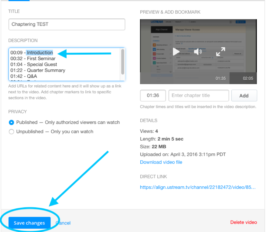Select Unpublished privacy option
The image size is (272, 232).
pos(11,131)
